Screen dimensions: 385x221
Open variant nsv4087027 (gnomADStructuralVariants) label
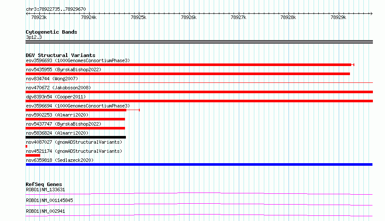pyautogui.click(x=74, y=142)
